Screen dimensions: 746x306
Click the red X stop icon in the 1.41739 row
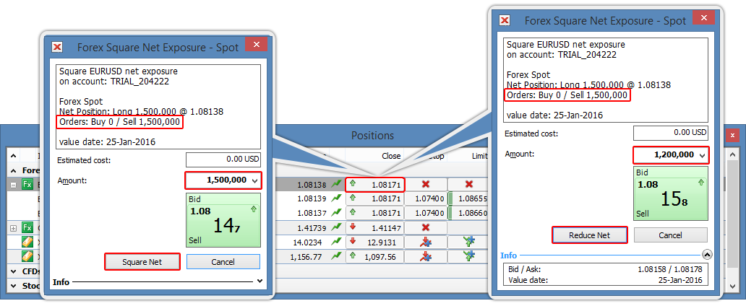pyautogui.click(x=425, y=227)
